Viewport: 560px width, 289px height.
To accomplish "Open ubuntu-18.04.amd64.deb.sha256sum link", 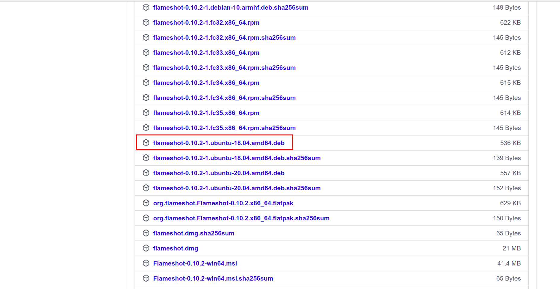I will tap(237, 158).
